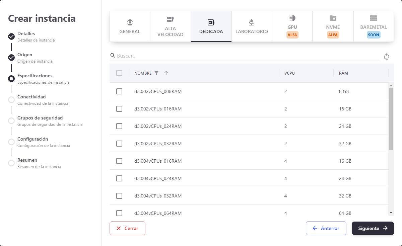Switch to the LABORATORIO tab

coord(252,27)
